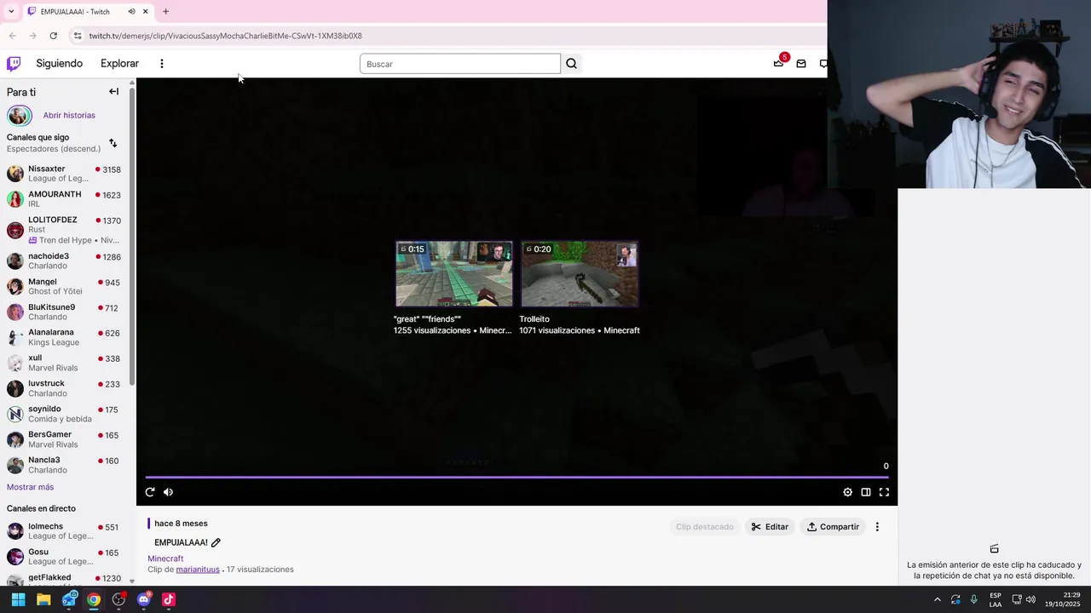Viewport: 1091px width, 613px height.
Task: Toggle theatre mode in player
Action: [866, 492]
